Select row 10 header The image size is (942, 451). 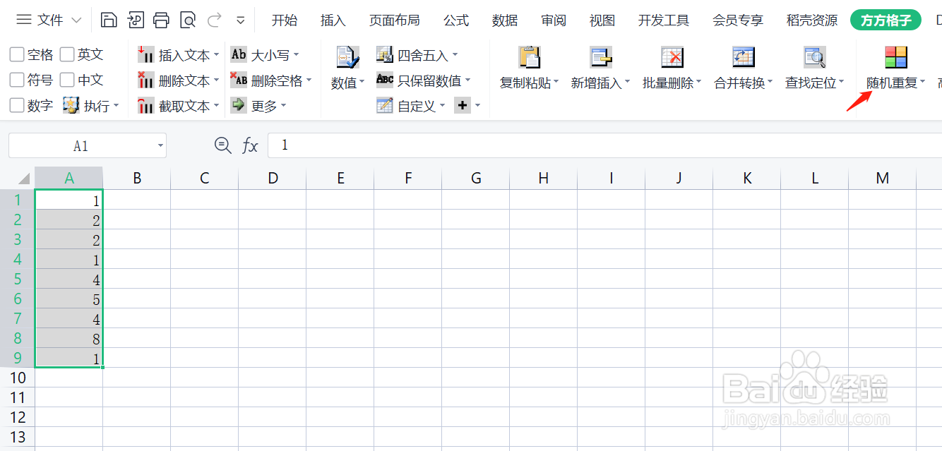(x=17, y=378)
